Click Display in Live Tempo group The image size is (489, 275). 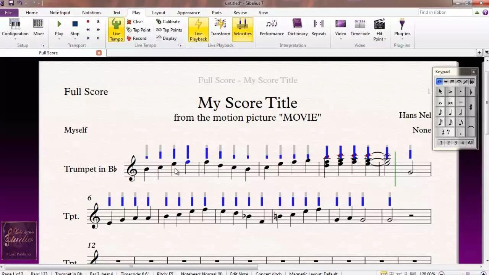point(166,38)
